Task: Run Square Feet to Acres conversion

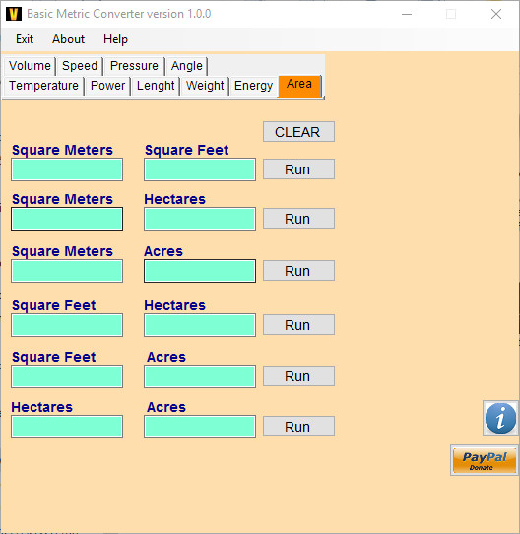Action: coord(298,376)
